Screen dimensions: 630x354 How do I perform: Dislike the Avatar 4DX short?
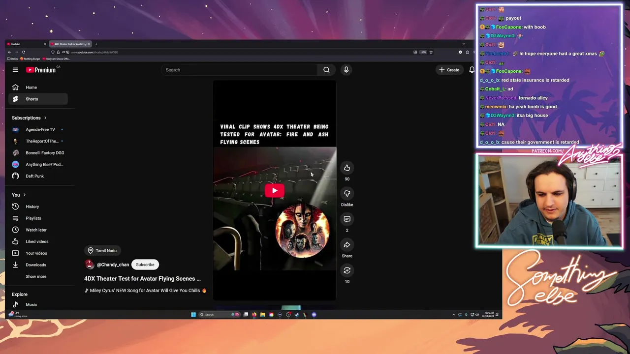coord(347,194)
